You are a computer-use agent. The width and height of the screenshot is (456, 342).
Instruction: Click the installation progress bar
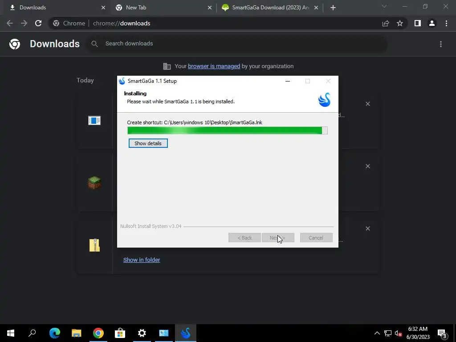pos(228,130)
